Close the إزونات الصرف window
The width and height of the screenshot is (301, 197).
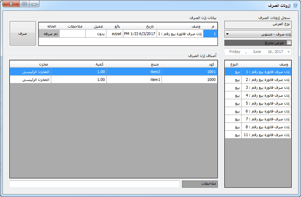click(11, 4)
